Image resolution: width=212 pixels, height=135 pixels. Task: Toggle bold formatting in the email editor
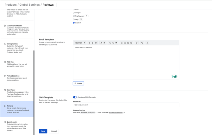point(89,43)
